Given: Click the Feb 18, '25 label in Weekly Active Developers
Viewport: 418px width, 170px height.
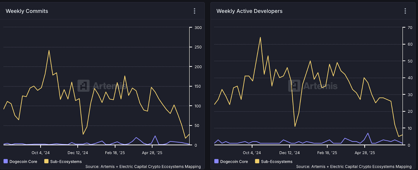Looking at the screenshot, I should coord(327,153).
